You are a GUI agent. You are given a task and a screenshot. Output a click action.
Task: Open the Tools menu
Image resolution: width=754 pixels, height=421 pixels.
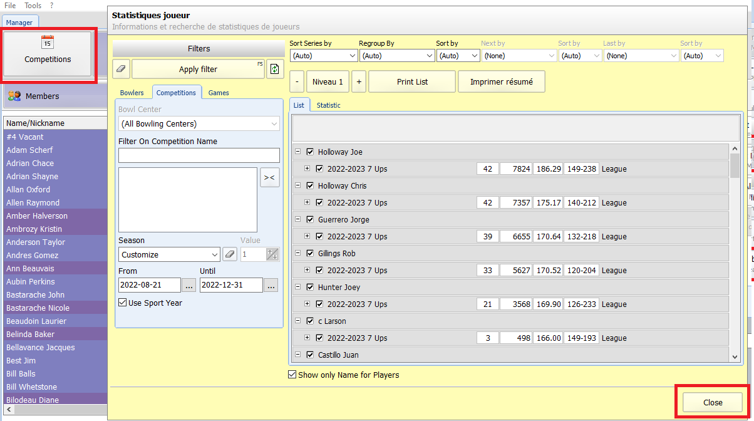(x=33, y=5)
